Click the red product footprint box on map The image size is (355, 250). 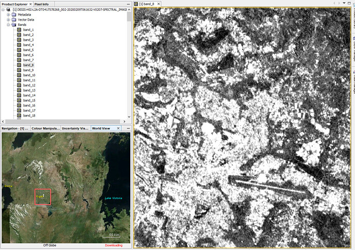click(43, 197)
